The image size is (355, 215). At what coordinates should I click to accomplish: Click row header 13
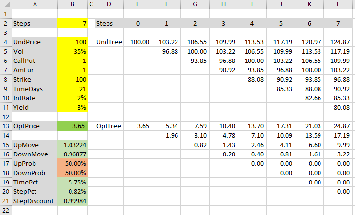[x=6, y=126]
